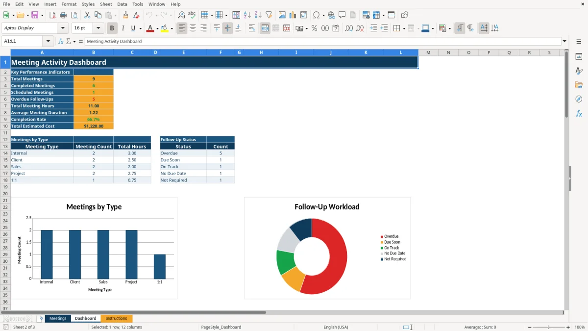The image size is (588, 331).
Task: Switch to the Instructions sheet tab
Action: click(116, 318)
